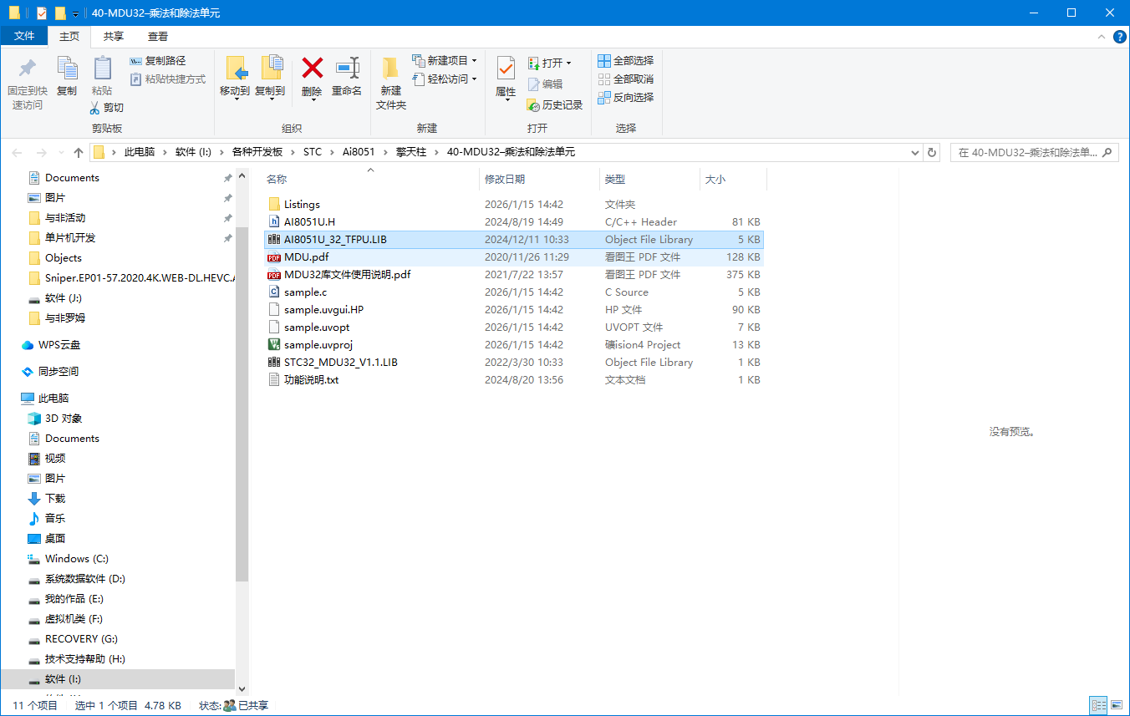Open the New Item (新建项目) dropdown
Screen dimensions: 1130x716
pos(474,61)
